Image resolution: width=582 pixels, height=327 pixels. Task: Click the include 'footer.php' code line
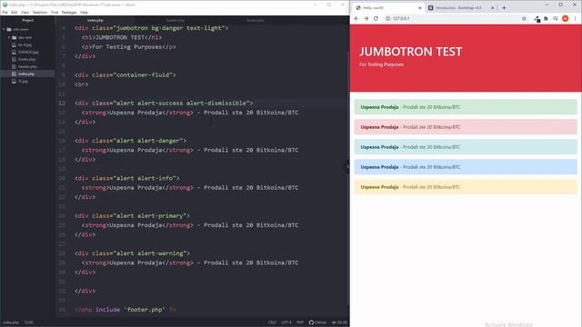pos(125,310)
